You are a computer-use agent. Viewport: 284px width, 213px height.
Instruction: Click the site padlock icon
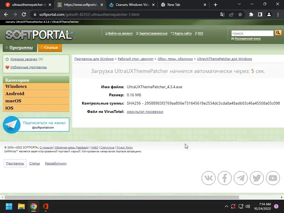[35, 14]
